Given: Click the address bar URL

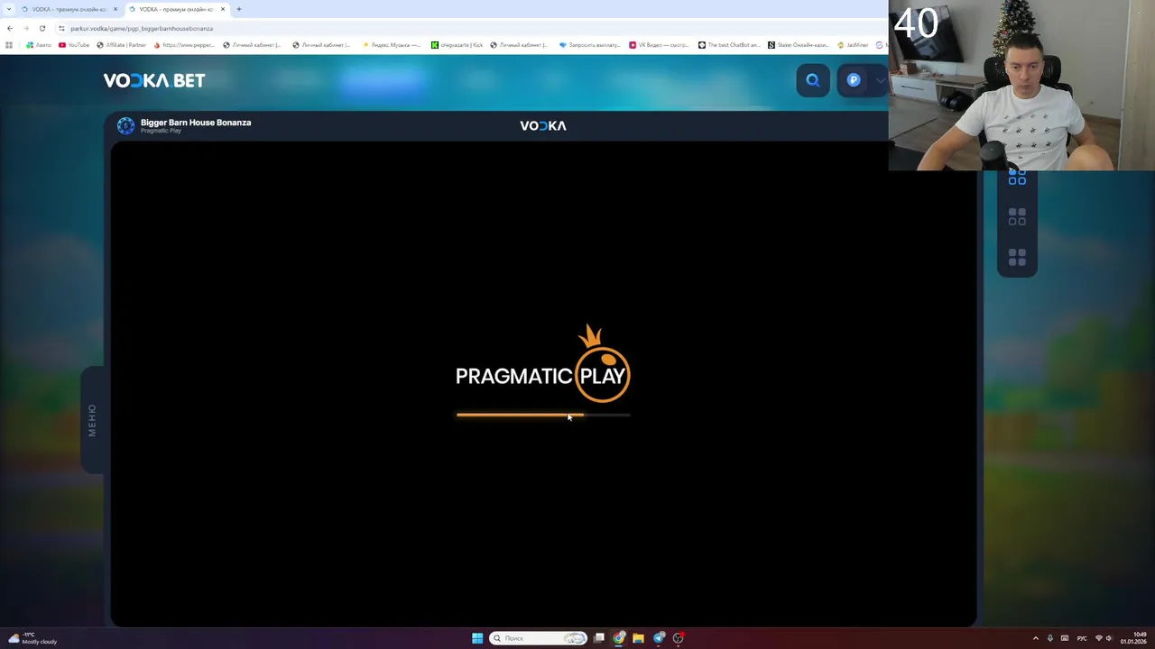Looking at the screenshot, I should pos(142,29).
